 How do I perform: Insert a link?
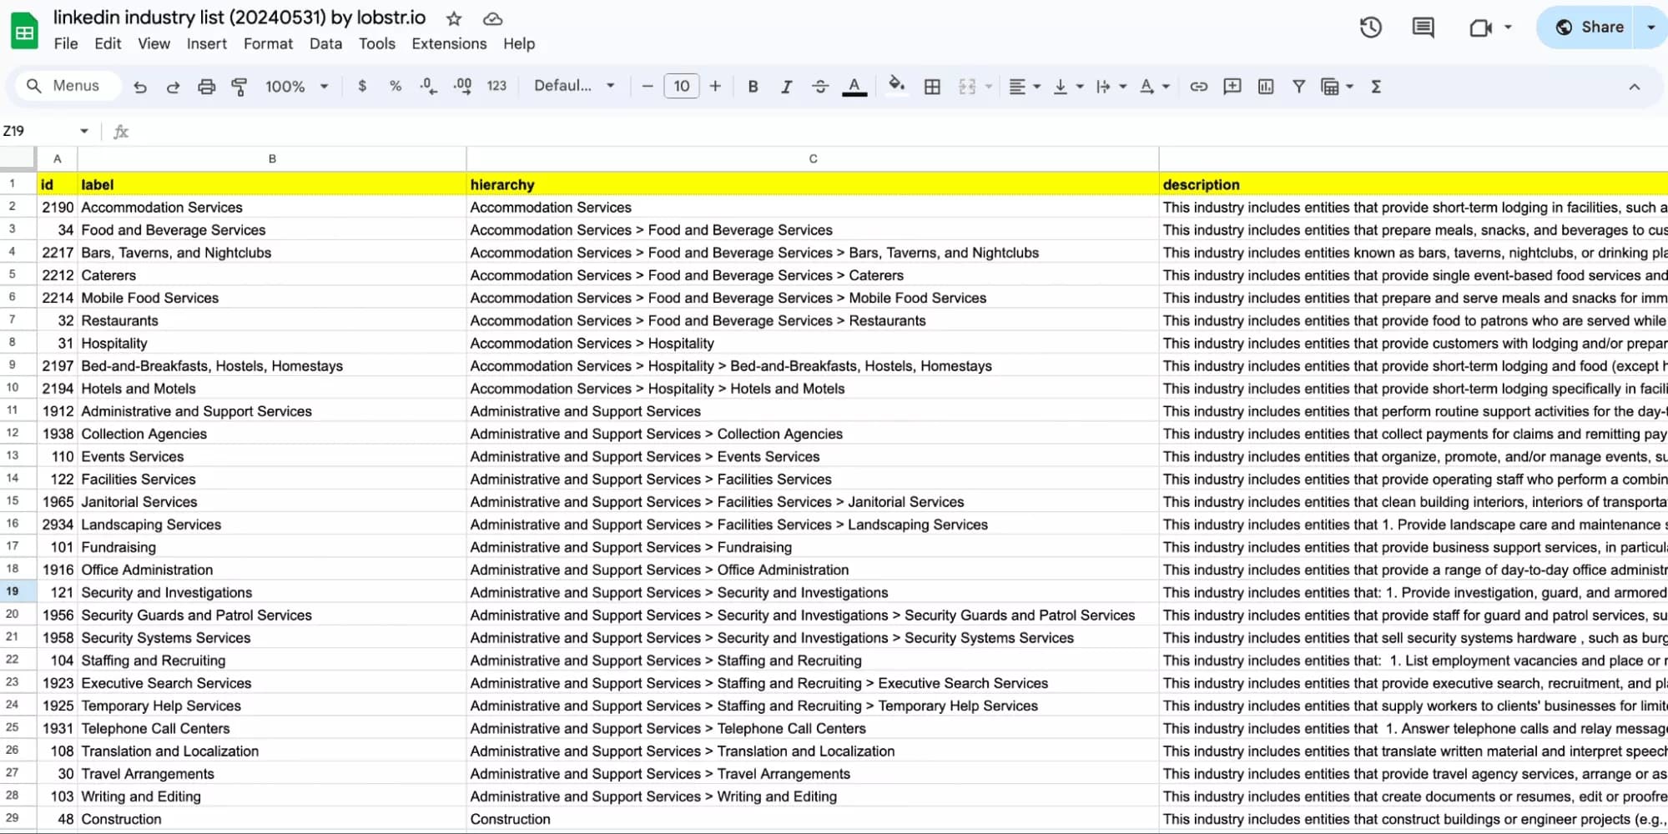point(1198,86)
